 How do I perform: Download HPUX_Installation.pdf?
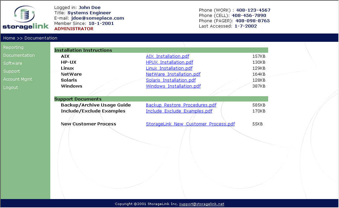(169, 62)
